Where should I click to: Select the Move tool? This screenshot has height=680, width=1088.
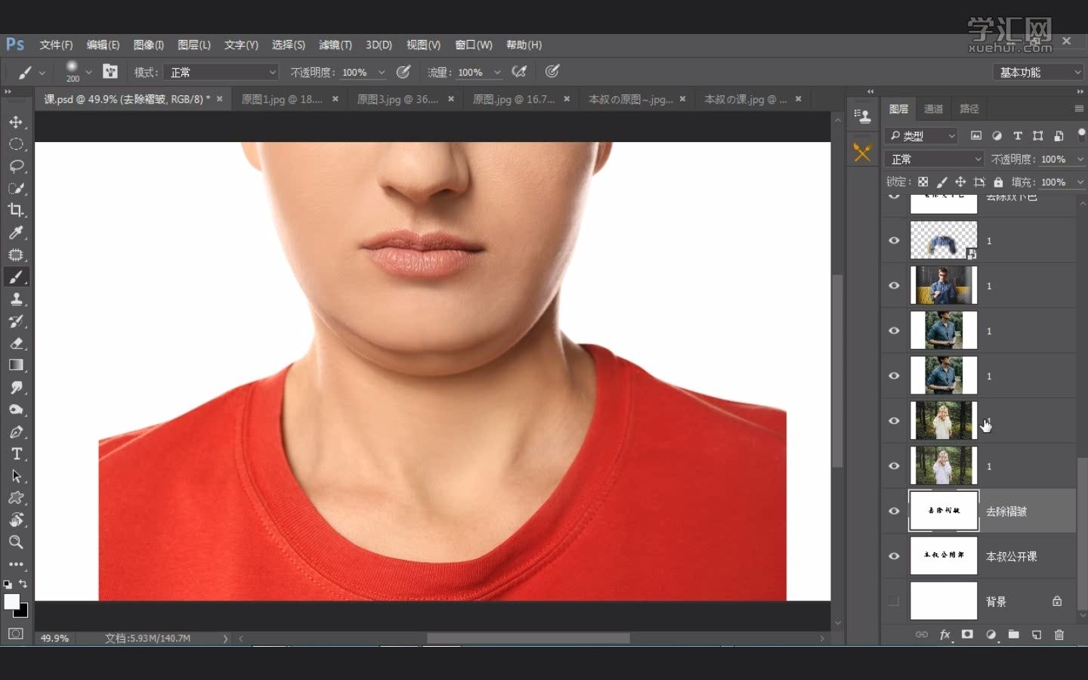point(16,122)
